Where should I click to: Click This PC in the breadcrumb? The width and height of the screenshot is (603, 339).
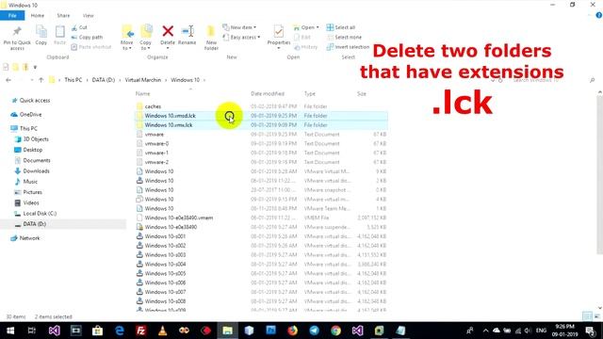pyautogui.click(x=73, y=80)
